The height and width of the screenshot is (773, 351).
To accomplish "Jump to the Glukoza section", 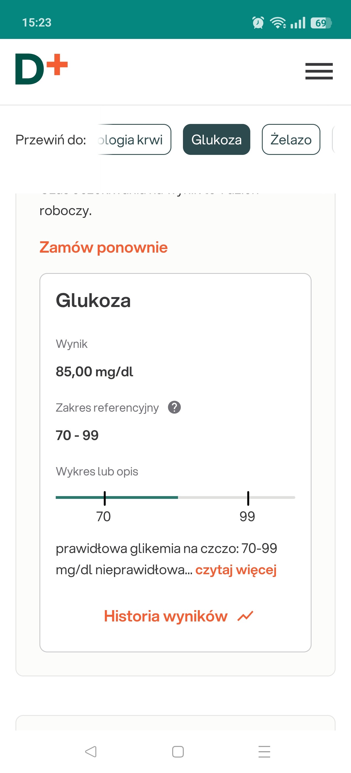I will point(216,139).
